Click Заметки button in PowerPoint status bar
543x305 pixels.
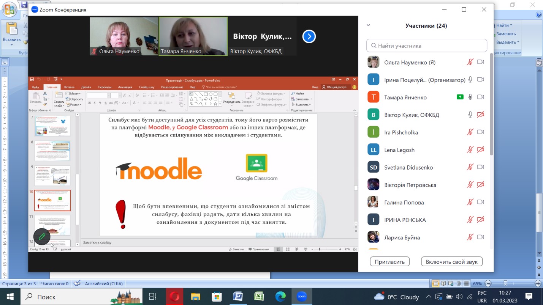[x=236, y=249]
